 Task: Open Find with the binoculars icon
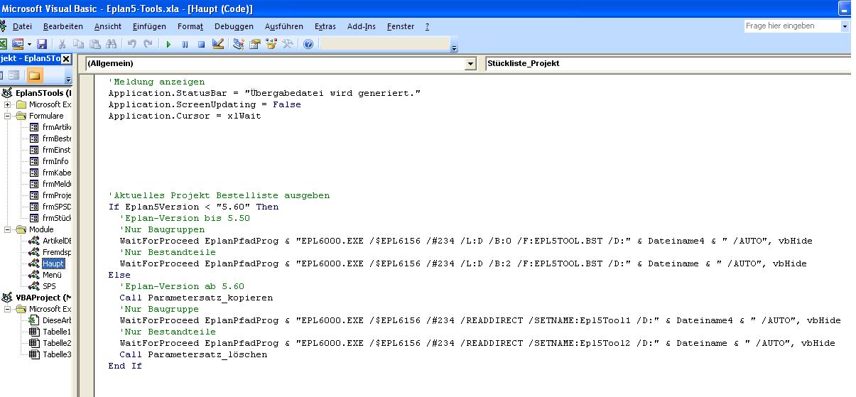(x=112, y=44)
